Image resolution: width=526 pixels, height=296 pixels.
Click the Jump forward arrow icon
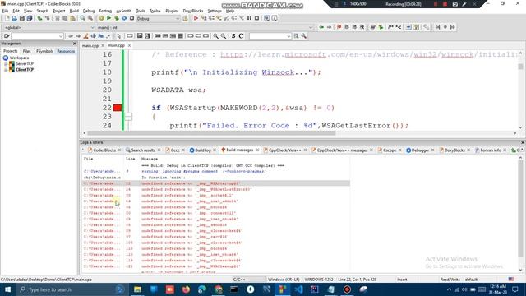pyautogui.click(x=329, y=27)
